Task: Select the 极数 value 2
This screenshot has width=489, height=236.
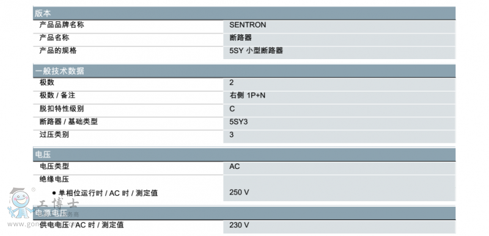Action: point(232,82)
